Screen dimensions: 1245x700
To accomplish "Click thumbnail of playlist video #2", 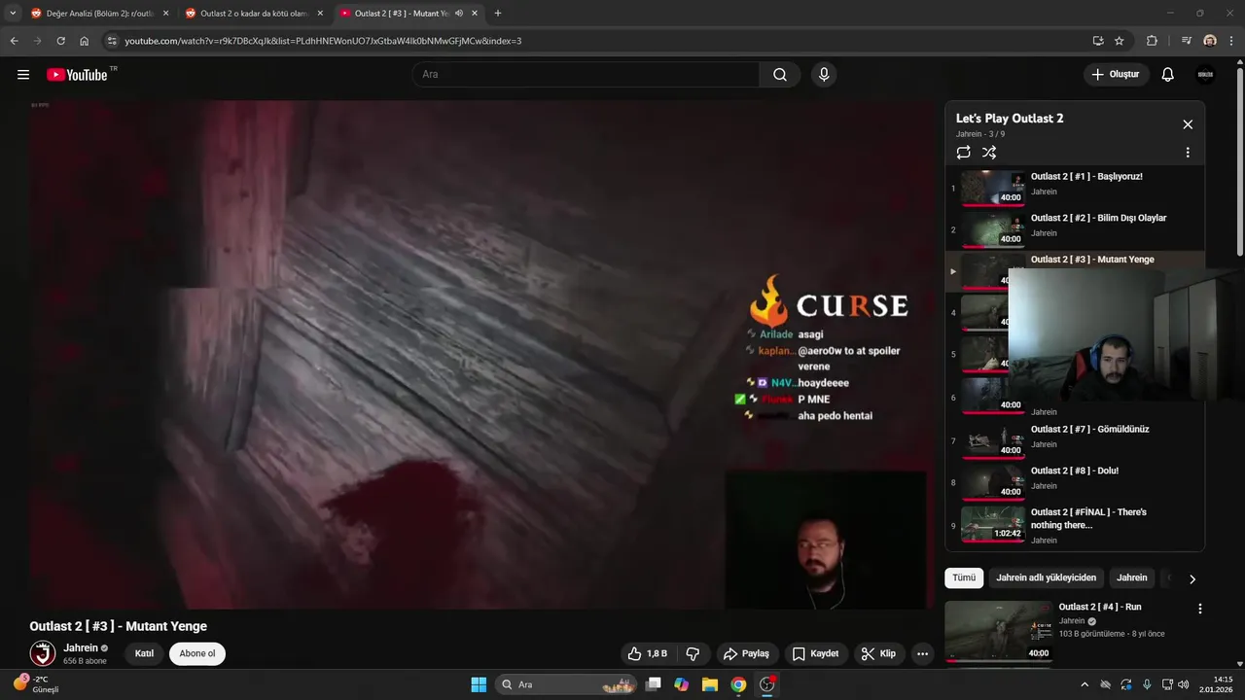I will coord(993,230).
